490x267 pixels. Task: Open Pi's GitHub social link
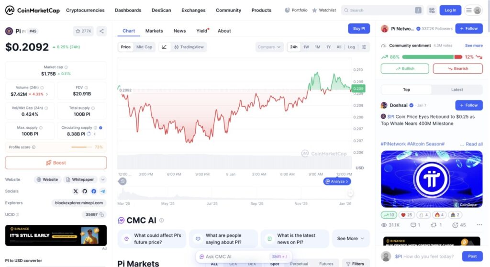(85, 191)
